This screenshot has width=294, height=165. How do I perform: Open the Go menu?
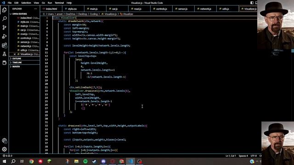43,3
